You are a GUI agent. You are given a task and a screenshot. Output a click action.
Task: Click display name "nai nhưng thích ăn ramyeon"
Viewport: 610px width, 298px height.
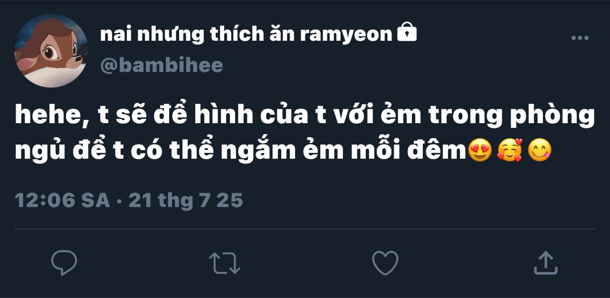(246, 34)
